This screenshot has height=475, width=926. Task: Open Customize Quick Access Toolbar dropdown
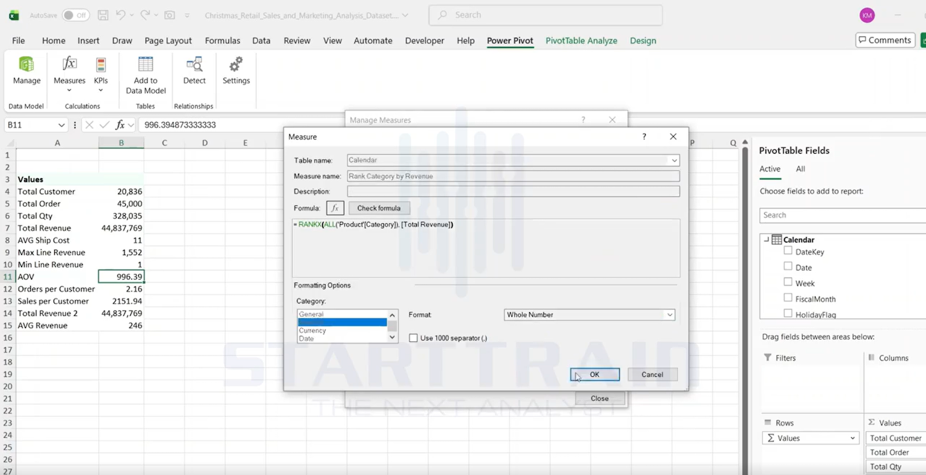tap(187, 15)
